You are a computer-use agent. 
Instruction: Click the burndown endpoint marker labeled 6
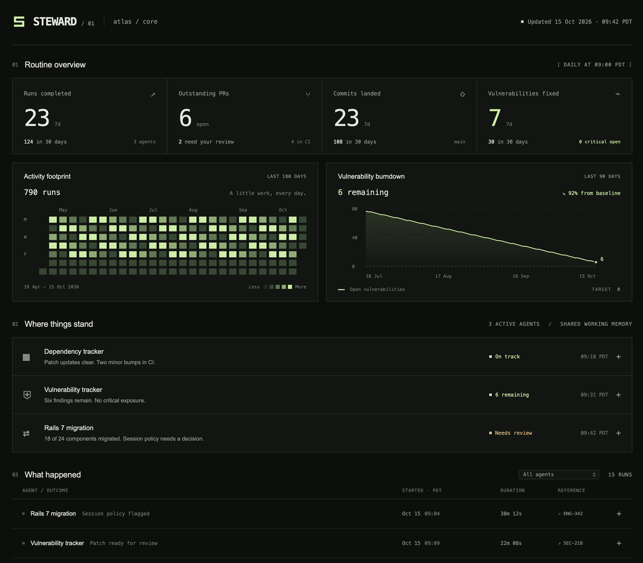pos(596,262)
